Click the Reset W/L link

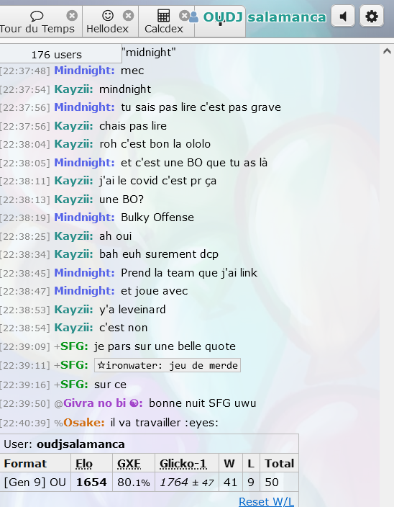[x=266, y=501]
